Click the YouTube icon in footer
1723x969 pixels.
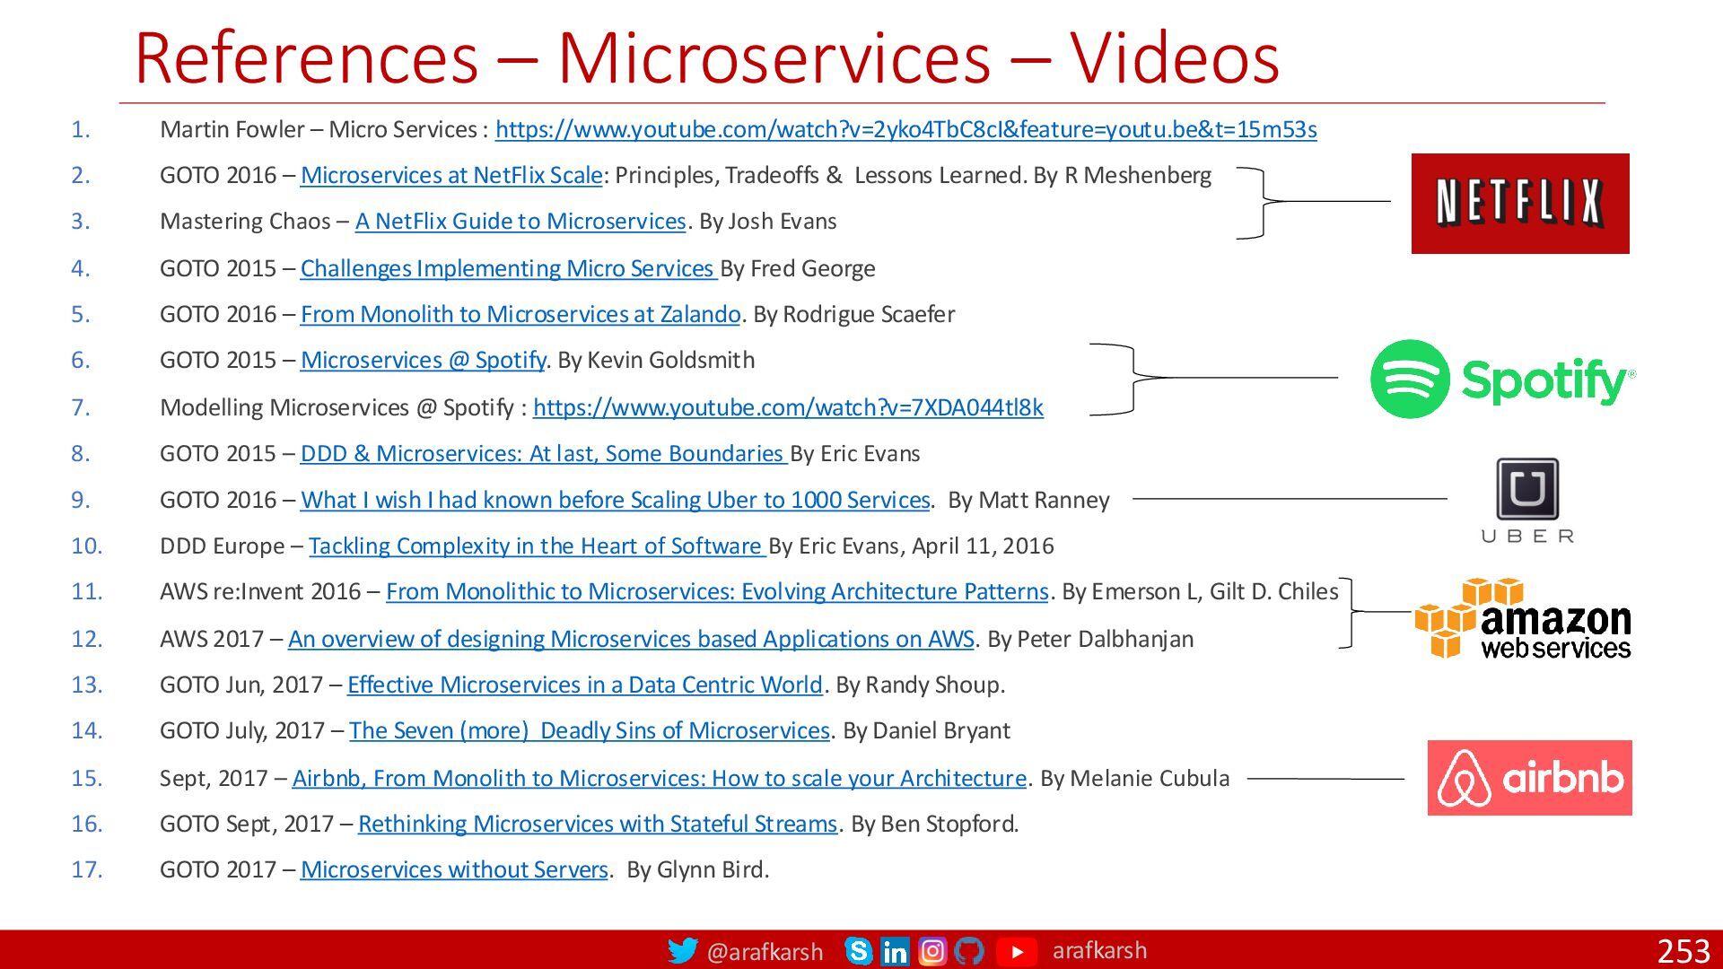[x=1017, y=951]
